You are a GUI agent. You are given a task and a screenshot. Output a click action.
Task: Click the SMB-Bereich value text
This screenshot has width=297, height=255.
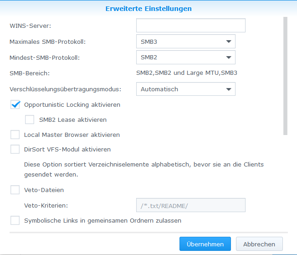click(187, 73)
